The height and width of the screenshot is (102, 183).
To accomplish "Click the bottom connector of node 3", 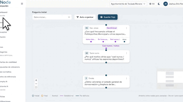I will pos(106,88).
